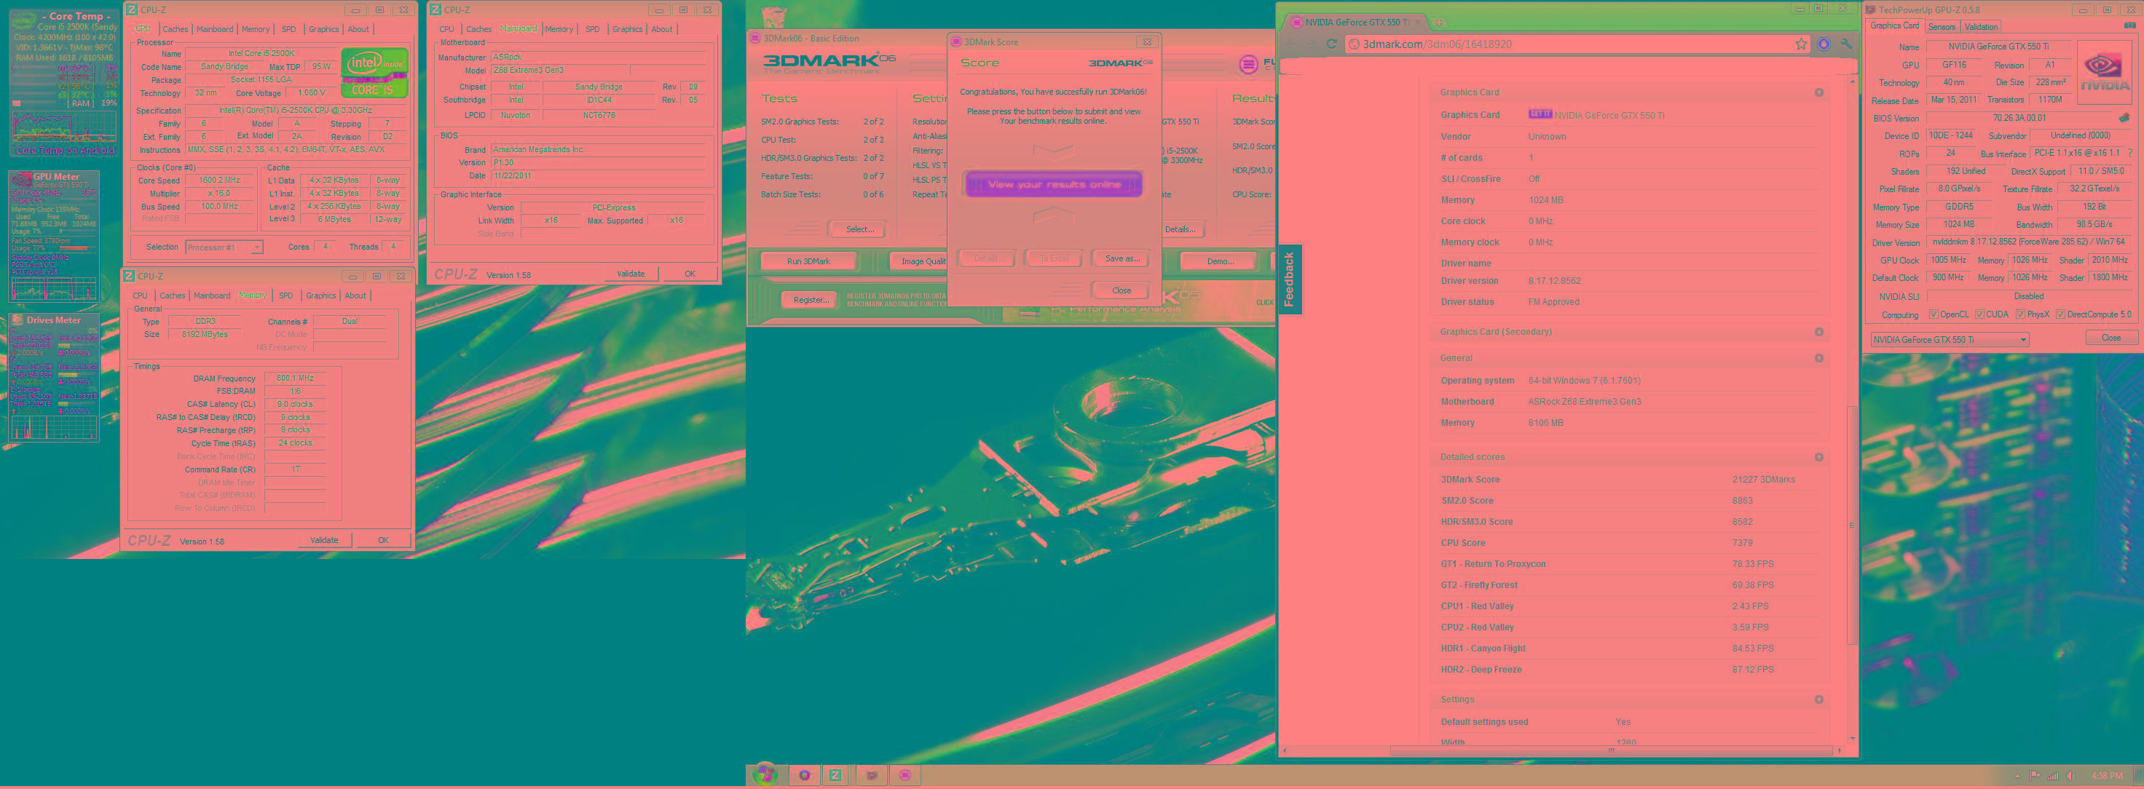Reload the 3dmark.com browser page
The image size is (2144, 789).
(x=1331, y=44)
